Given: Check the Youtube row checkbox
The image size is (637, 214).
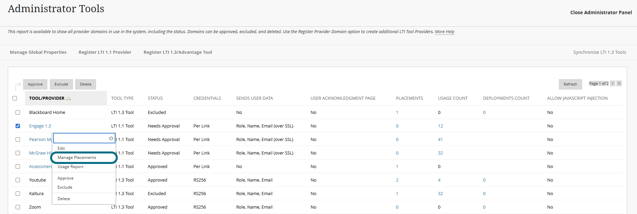Looking at the screenshot, I should pyautogui.click(x=18, y=180).
